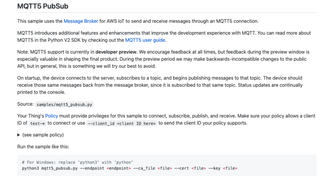Click the MQTT5 PubSub heading
Viewport: 331px width, 180px height.
click(43, 7)
